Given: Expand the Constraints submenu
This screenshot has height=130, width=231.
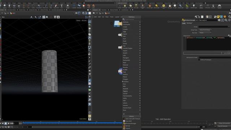Looking at the screenshot, I should (131, 25).
